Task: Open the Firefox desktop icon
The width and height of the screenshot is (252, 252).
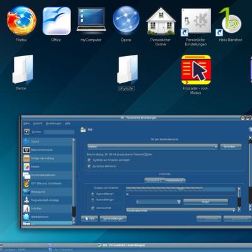Action: point(21,21)
